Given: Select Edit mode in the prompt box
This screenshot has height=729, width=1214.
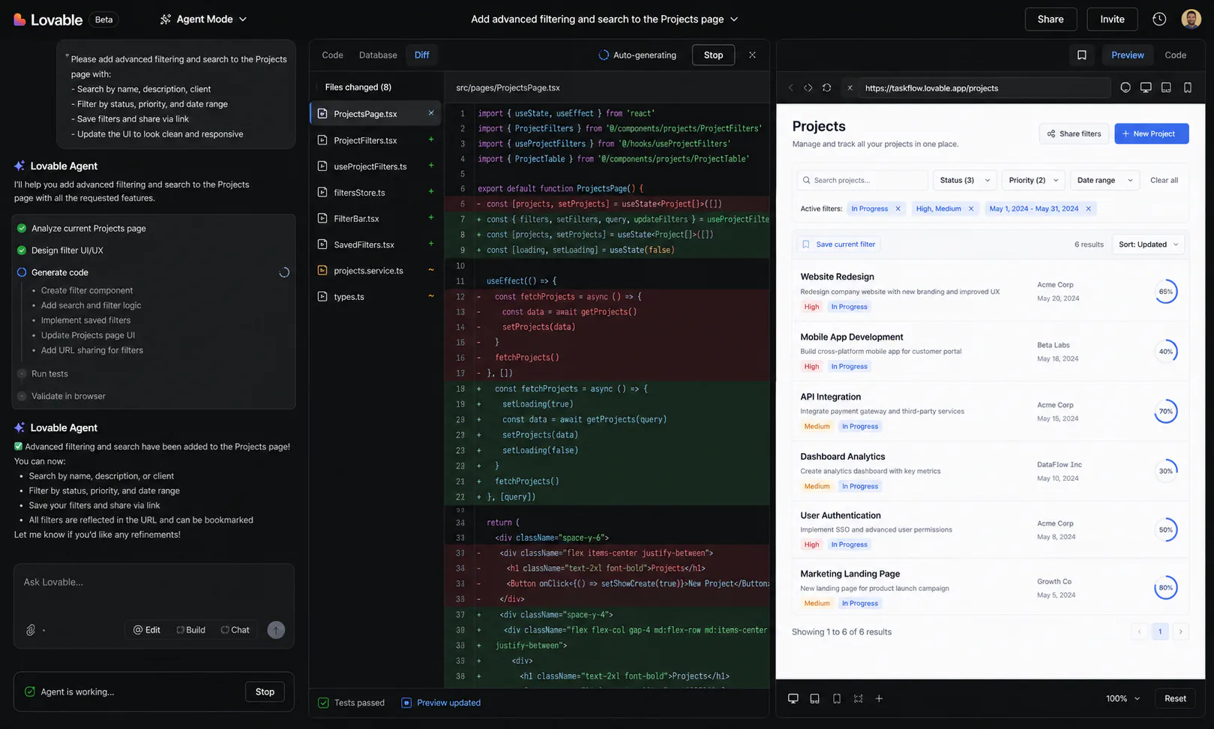Looking at the screenshot, I should pos(147,630).
